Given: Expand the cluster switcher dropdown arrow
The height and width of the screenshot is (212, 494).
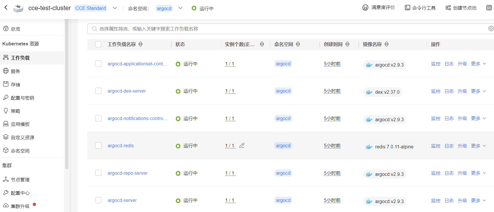Looking at the screenshot, I should pyautogui.click(x=115, y=8).
